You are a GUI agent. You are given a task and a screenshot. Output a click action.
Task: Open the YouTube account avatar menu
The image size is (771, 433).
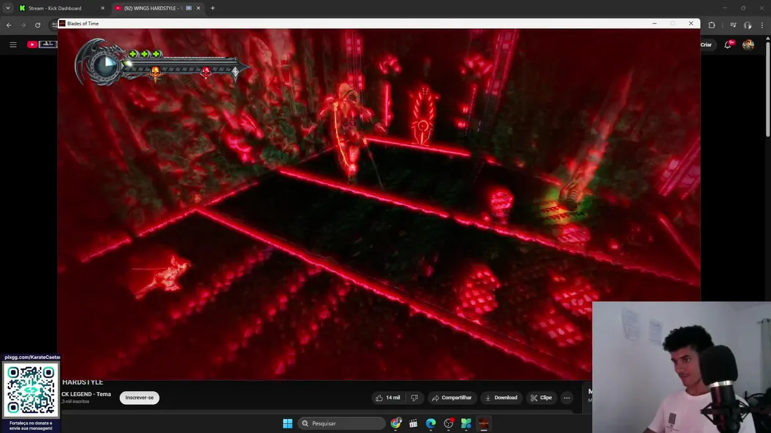click(748, 45)
